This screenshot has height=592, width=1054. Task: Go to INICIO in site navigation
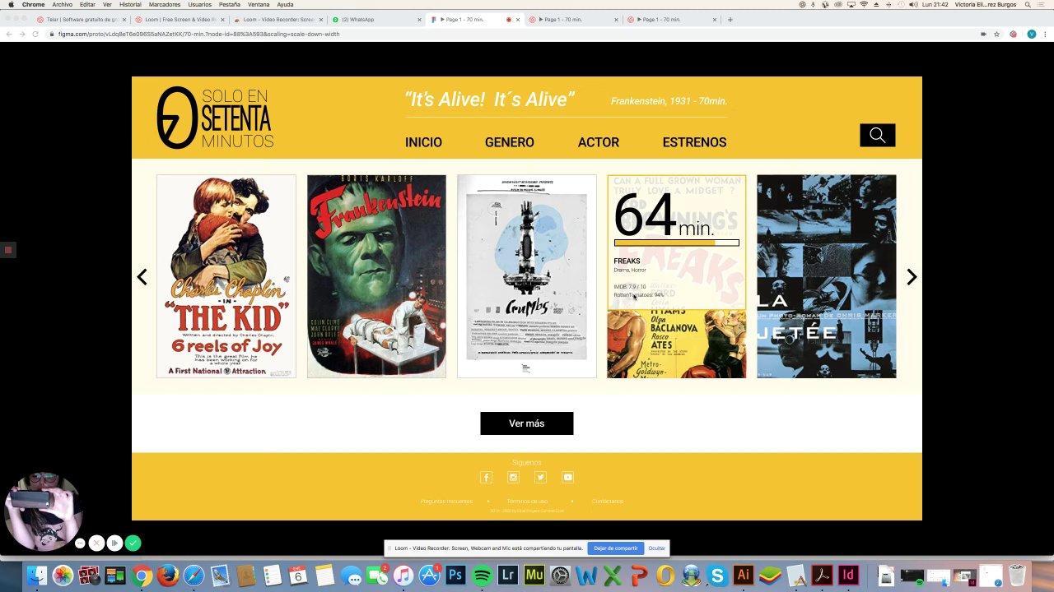click(423, 142)
